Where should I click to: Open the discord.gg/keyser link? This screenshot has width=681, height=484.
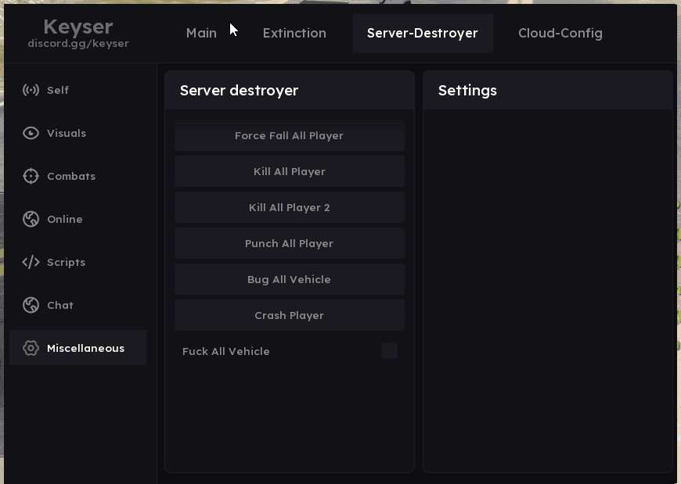[x=78, y=44]
